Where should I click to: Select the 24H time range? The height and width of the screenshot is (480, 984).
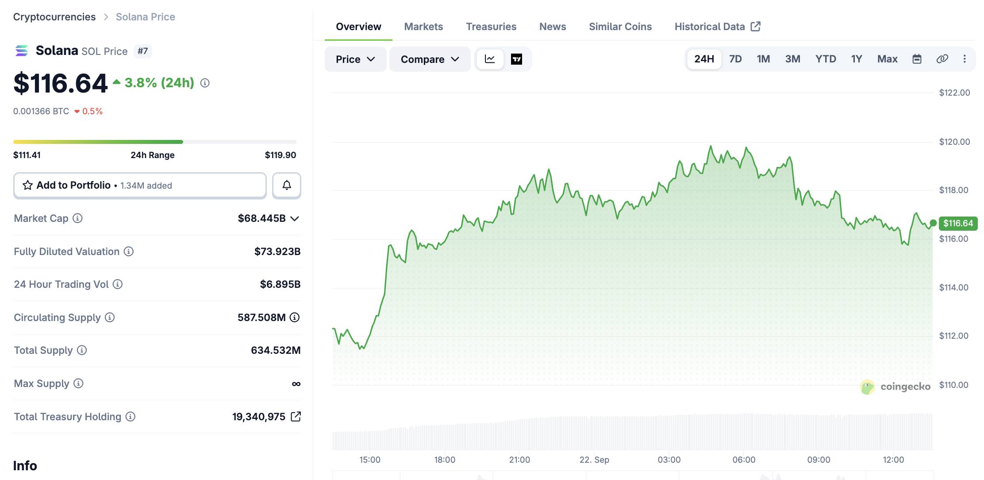704,59
